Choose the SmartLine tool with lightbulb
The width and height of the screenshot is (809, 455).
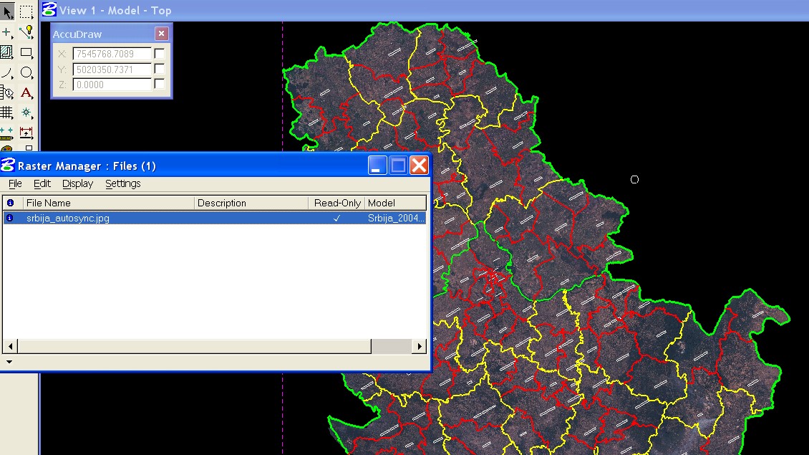(x=26, y=32)
